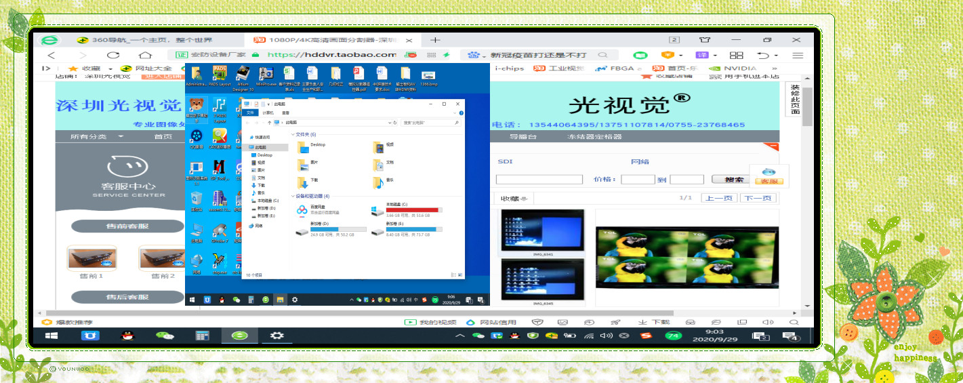Click the browser reload icon
963x383 pixels.
(112, 55)
